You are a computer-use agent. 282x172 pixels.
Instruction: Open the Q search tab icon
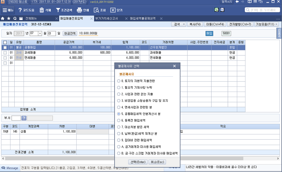click(x=15, y=18)
